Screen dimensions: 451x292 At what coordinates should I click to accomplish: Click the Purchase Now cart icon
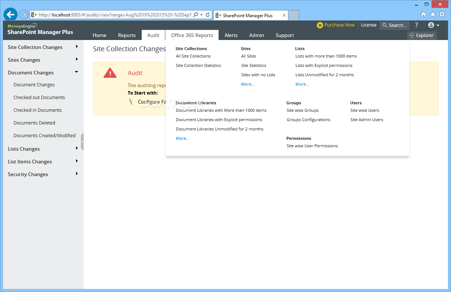320,25
